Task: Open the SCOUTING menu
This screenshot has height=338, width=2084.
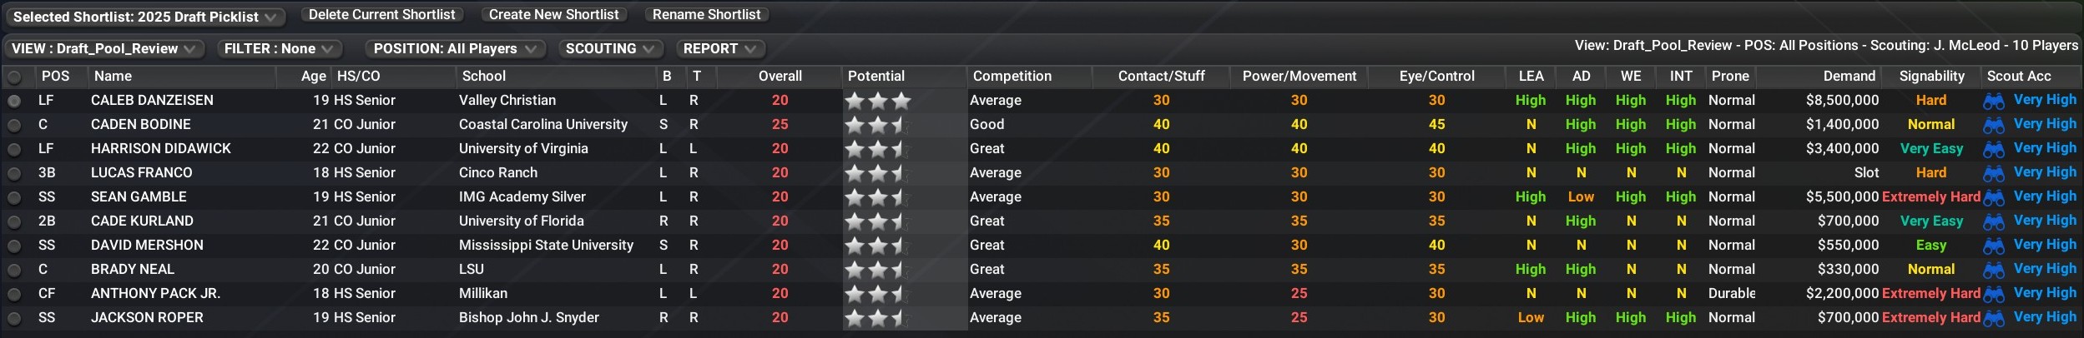Action: pyautogui.click(x=610, y=49)
